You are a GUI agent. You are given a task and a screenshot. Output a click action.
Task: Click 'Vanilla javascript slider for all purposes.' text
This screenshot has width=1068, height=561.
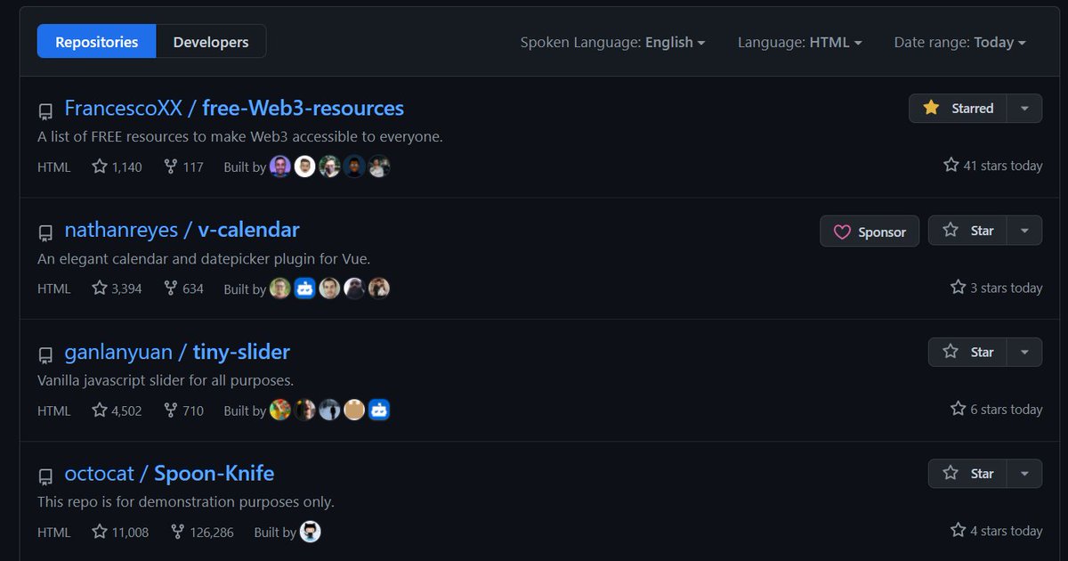[166, 380]
